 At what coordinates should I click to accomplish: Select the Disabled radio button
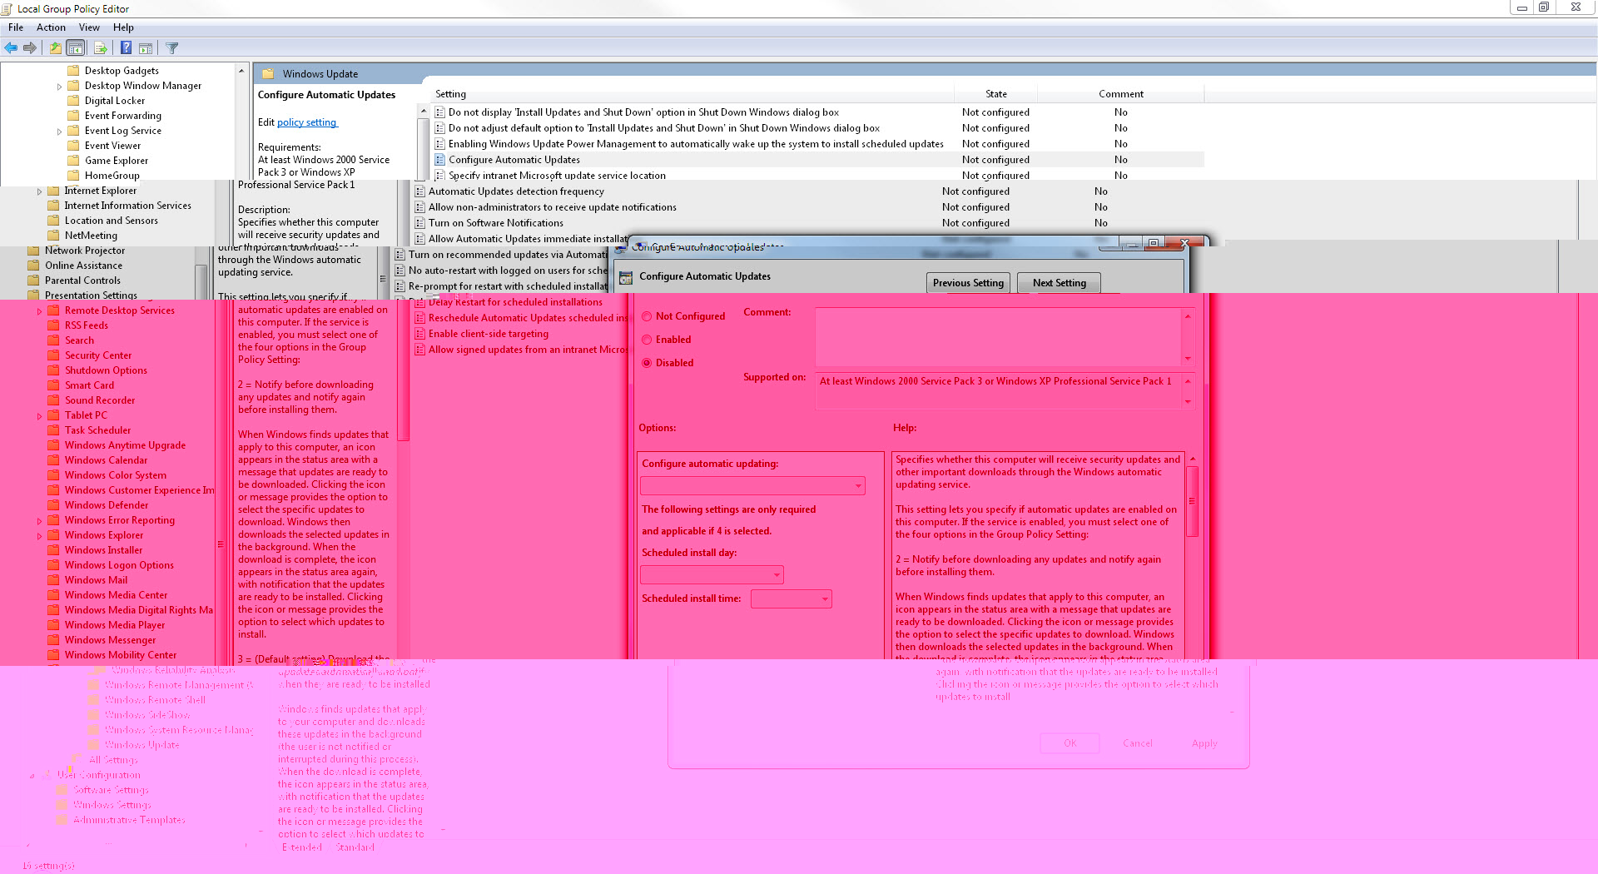(x=647, y=363)
